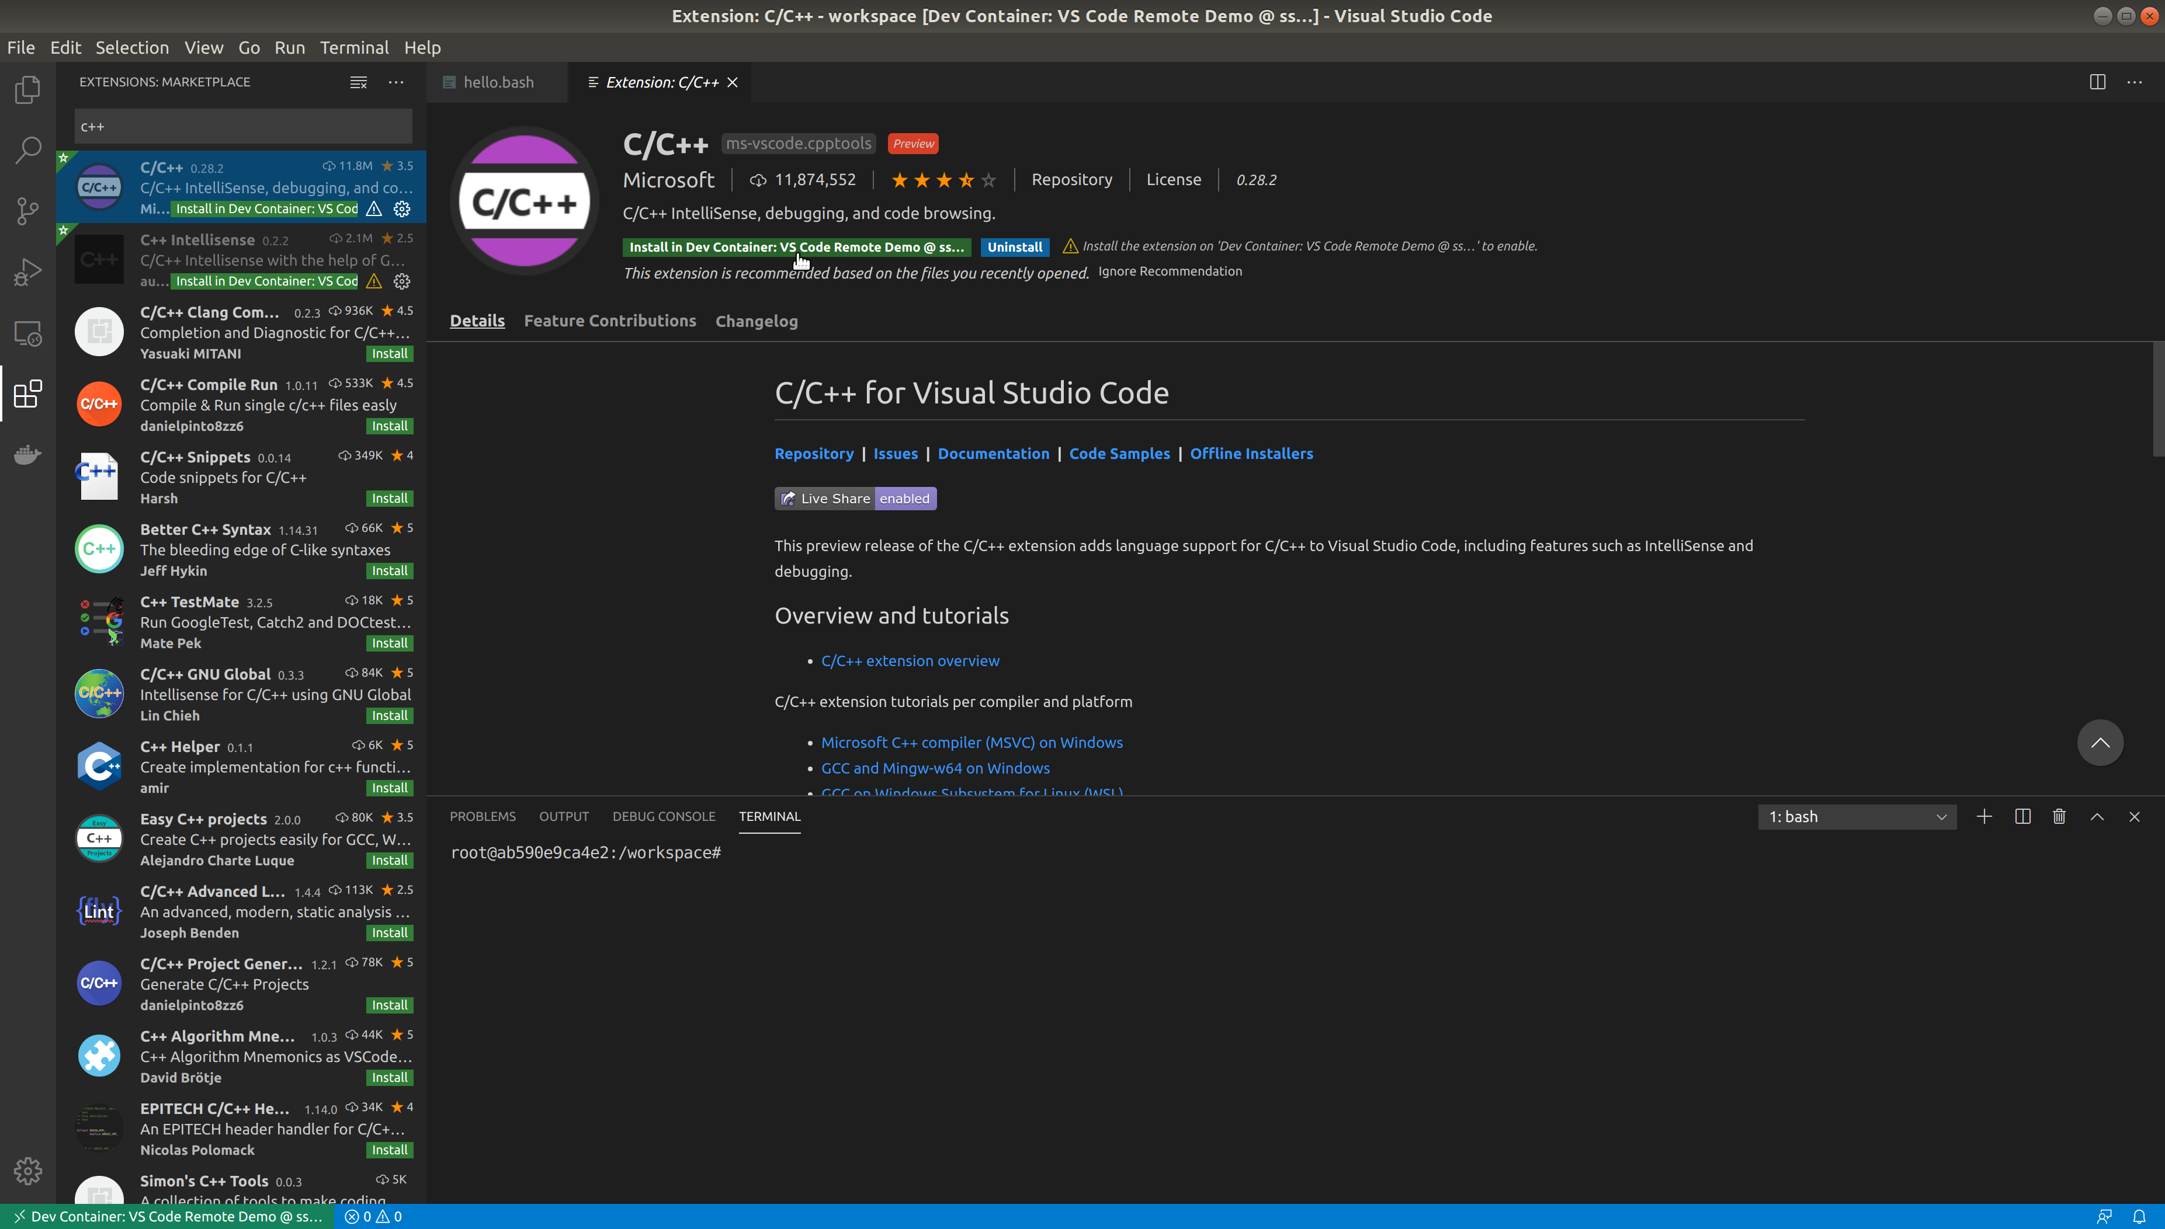Open the Run and Debug view
Image resolution: width=2165 pixels, height=1229 pixels.
click(28, 272)
